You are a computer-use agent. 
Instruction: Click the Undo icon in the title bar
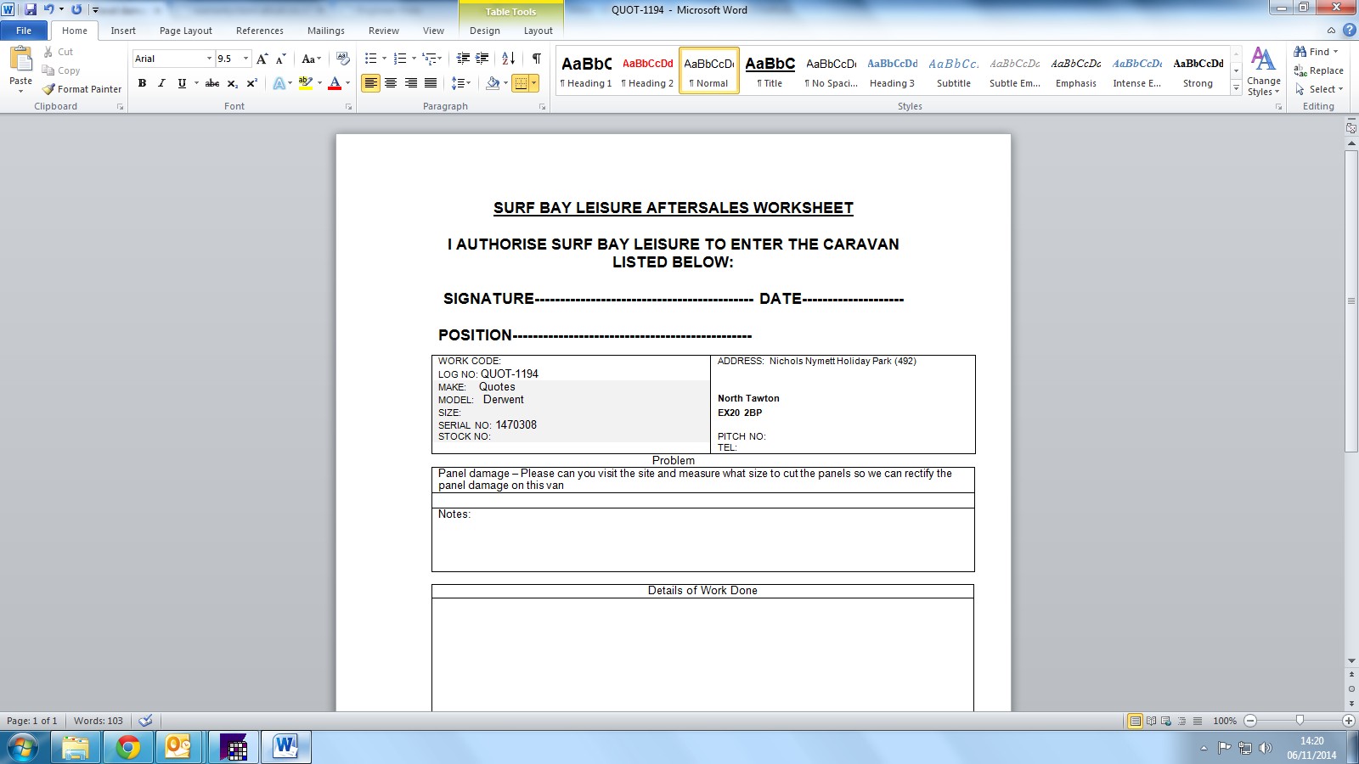click(48, 9)
